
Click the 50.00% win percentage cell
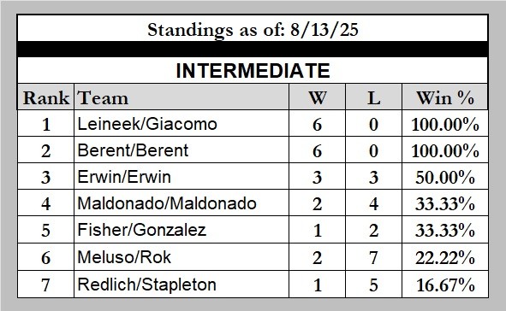tap(445, 176)
